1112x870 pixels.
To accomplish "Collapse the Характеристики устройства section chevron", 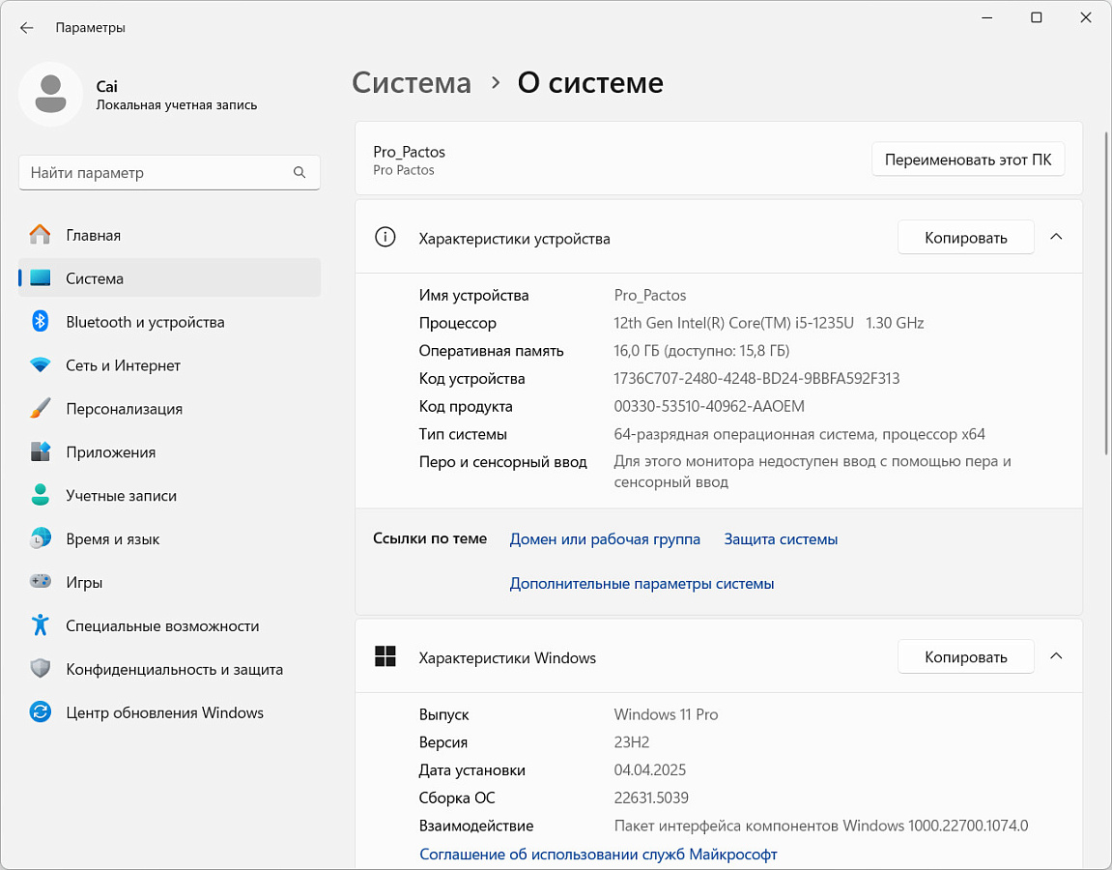I will point(1056,237).
